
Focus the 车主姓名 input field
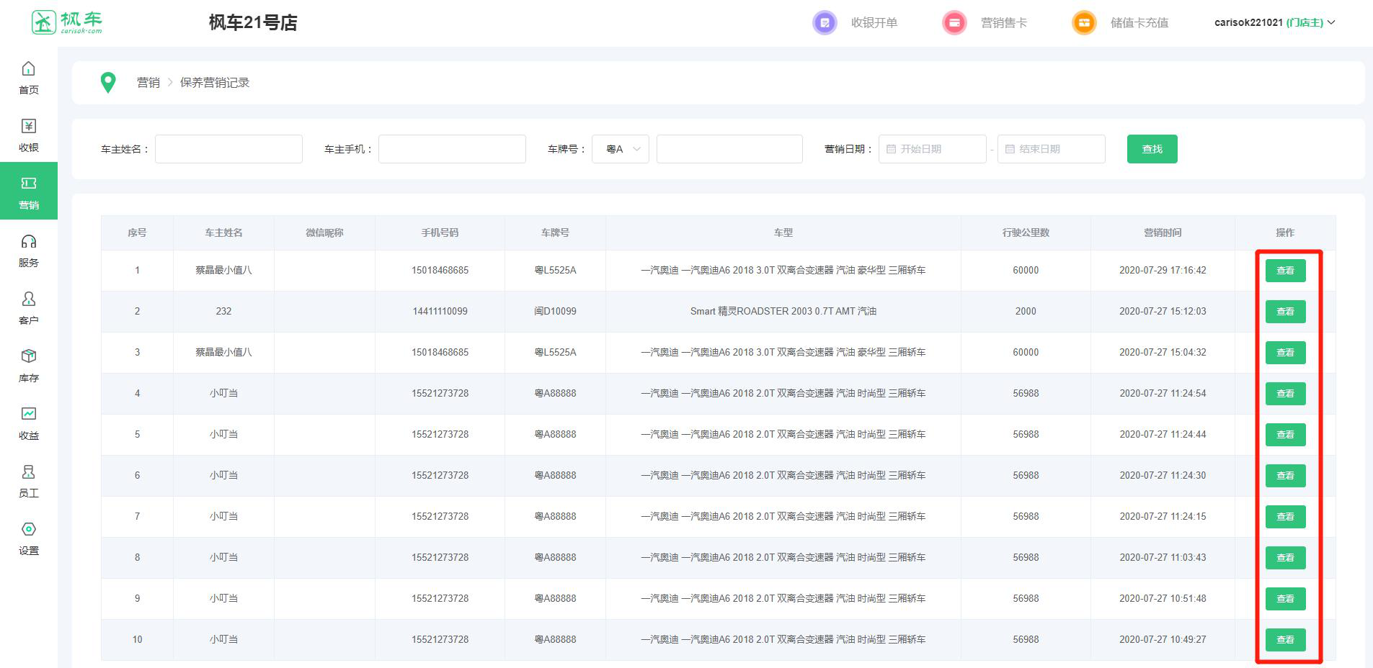[x=228, y=149]
